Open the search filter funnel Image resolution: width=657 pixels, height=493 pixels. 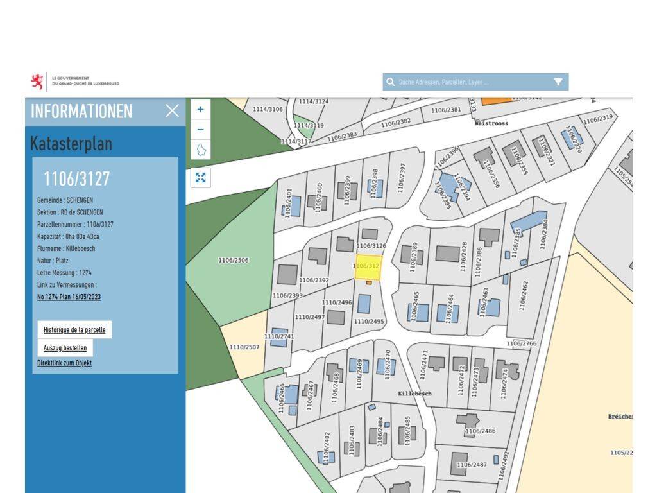pos(558,82)
